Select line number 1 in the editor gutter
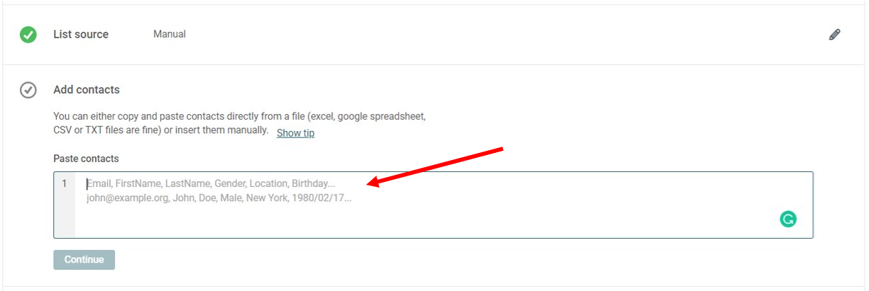The height and width of the screenshot is (291, 869). [x=64, y=183]
